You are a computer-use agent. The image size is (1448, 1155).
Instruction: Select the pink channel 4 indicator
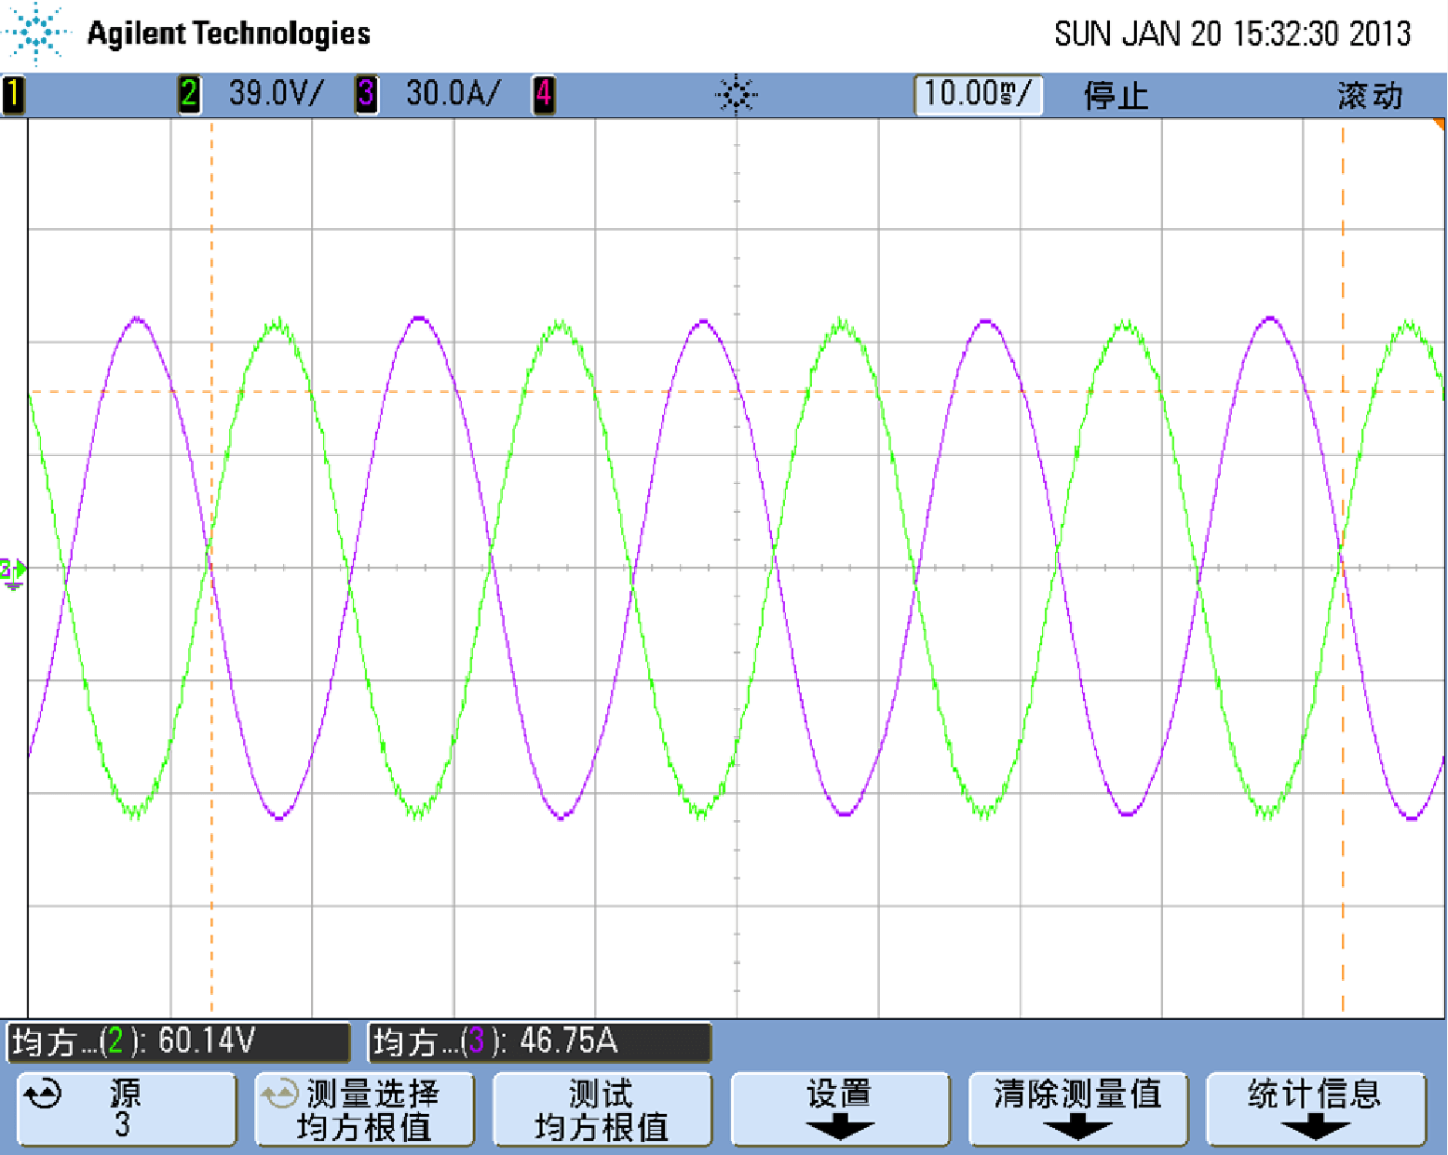[543, 94]
